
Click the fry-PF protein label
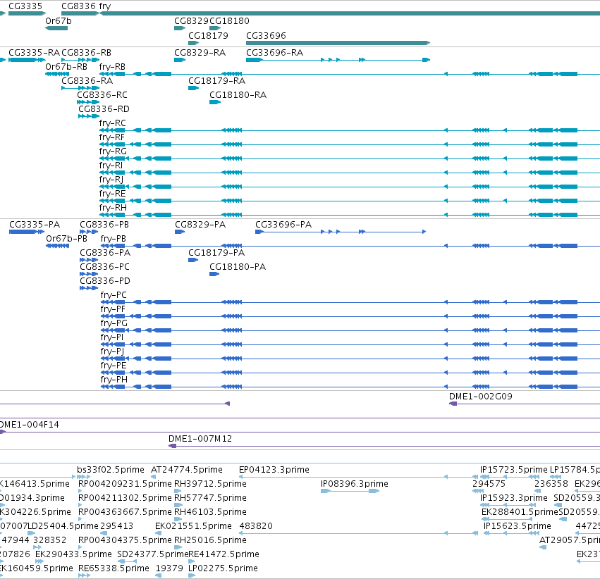tap(113, 309)
